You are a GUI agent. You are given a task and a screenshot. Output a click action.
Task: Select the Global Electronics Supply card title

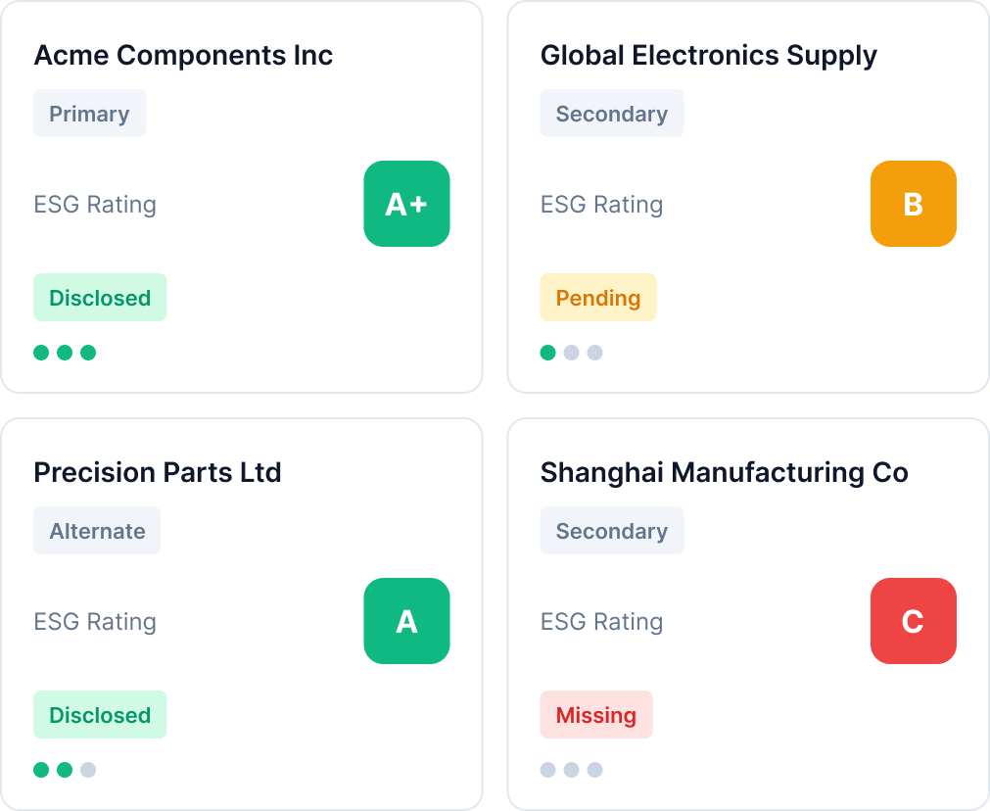pos(709,55)
